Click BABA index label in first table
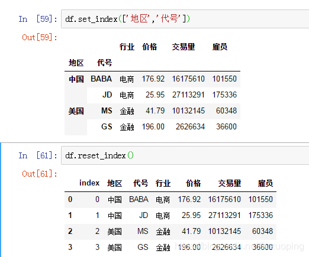 coord(101,79)
